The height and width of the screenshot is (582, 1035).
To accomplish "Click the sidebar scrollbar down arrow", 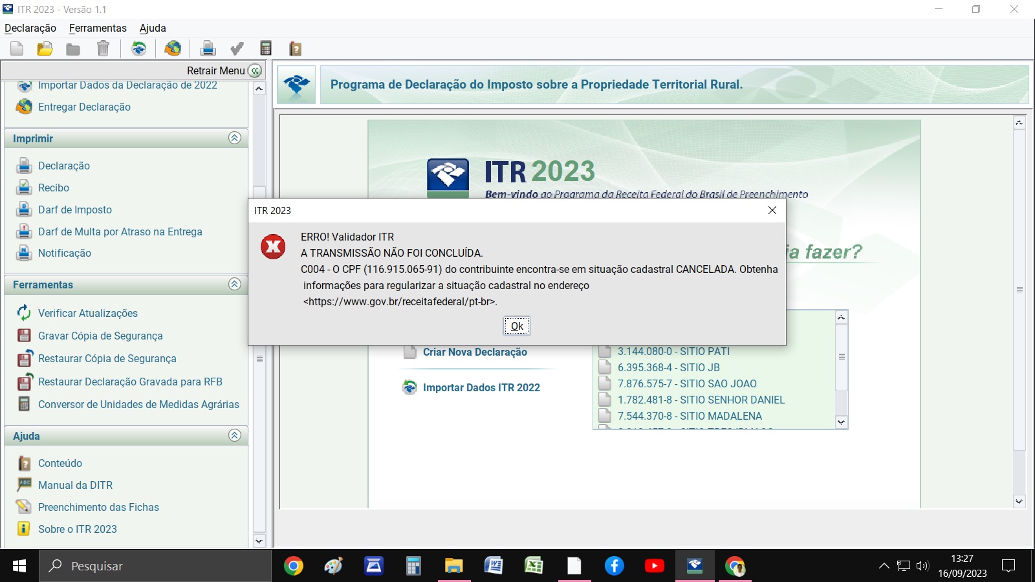I will [259, 541].
